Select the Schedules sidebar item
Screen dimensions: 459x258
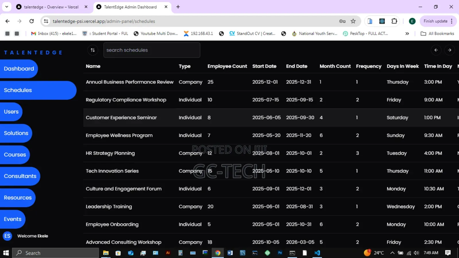tap(38, 90)
